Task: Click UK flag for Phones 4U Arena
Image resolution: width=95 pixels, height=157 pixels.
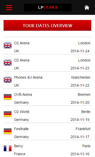Action: 8,80
